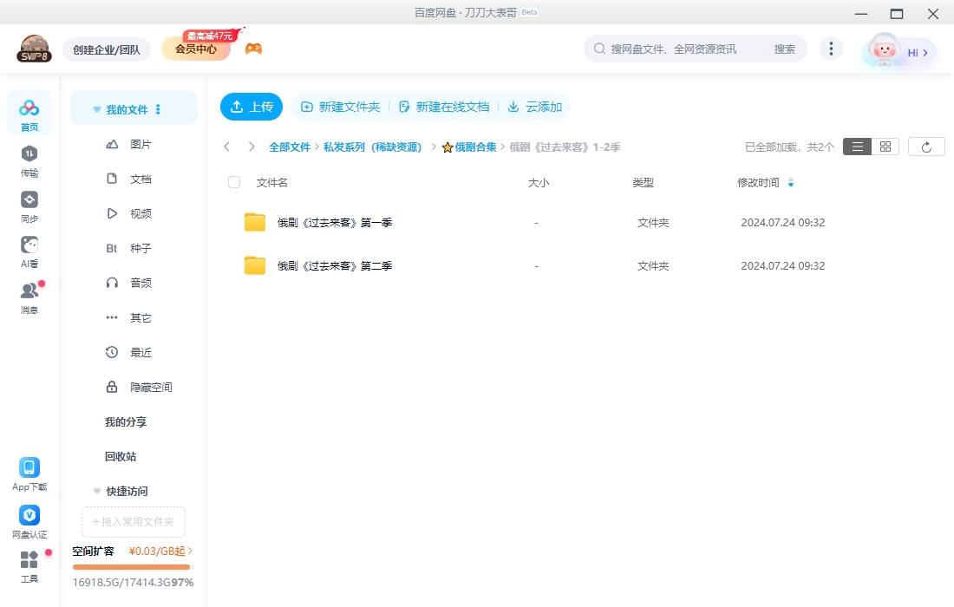
Task: Switch to grid view for the file list
Action: 884,147
